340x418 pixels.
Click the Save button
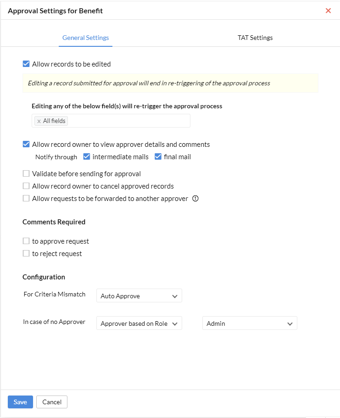tap(20, 402)
